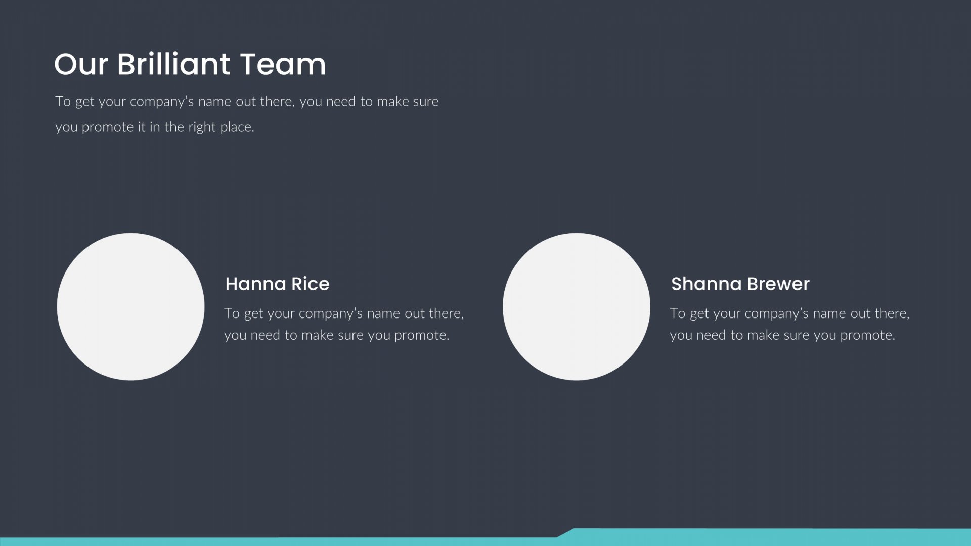The height and width of the screenshot is (546, 971).
Task: Select Shanna Brewer's circular photo placeholder
Action: pyautogui.click(x=577, y=306)
